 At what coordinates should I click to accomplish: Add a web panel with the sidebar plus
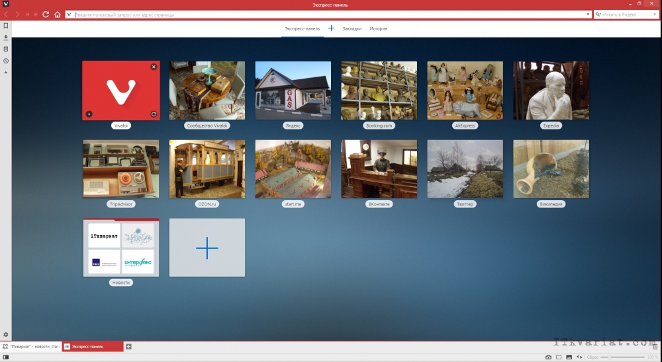pyautogui.click(x=6, y=73)
